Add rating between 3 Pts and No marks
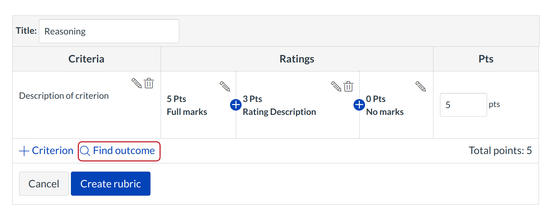 (359, 105)
